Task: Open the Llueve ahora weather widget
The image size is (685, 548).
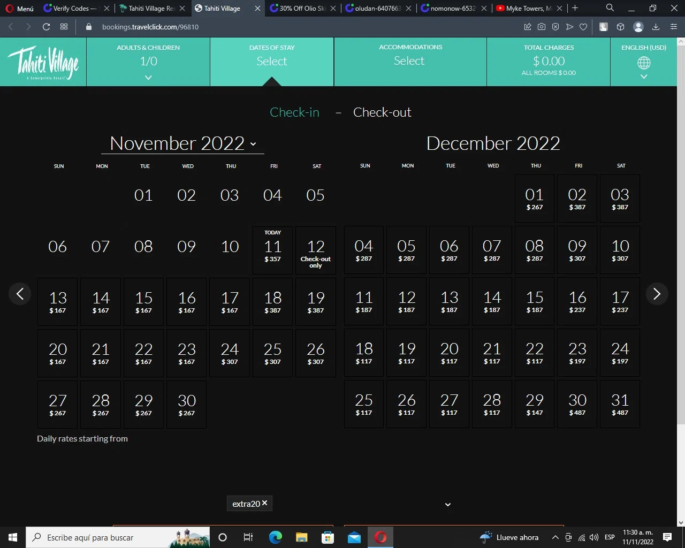Action: pyautogui.click(x=509, y=537)
